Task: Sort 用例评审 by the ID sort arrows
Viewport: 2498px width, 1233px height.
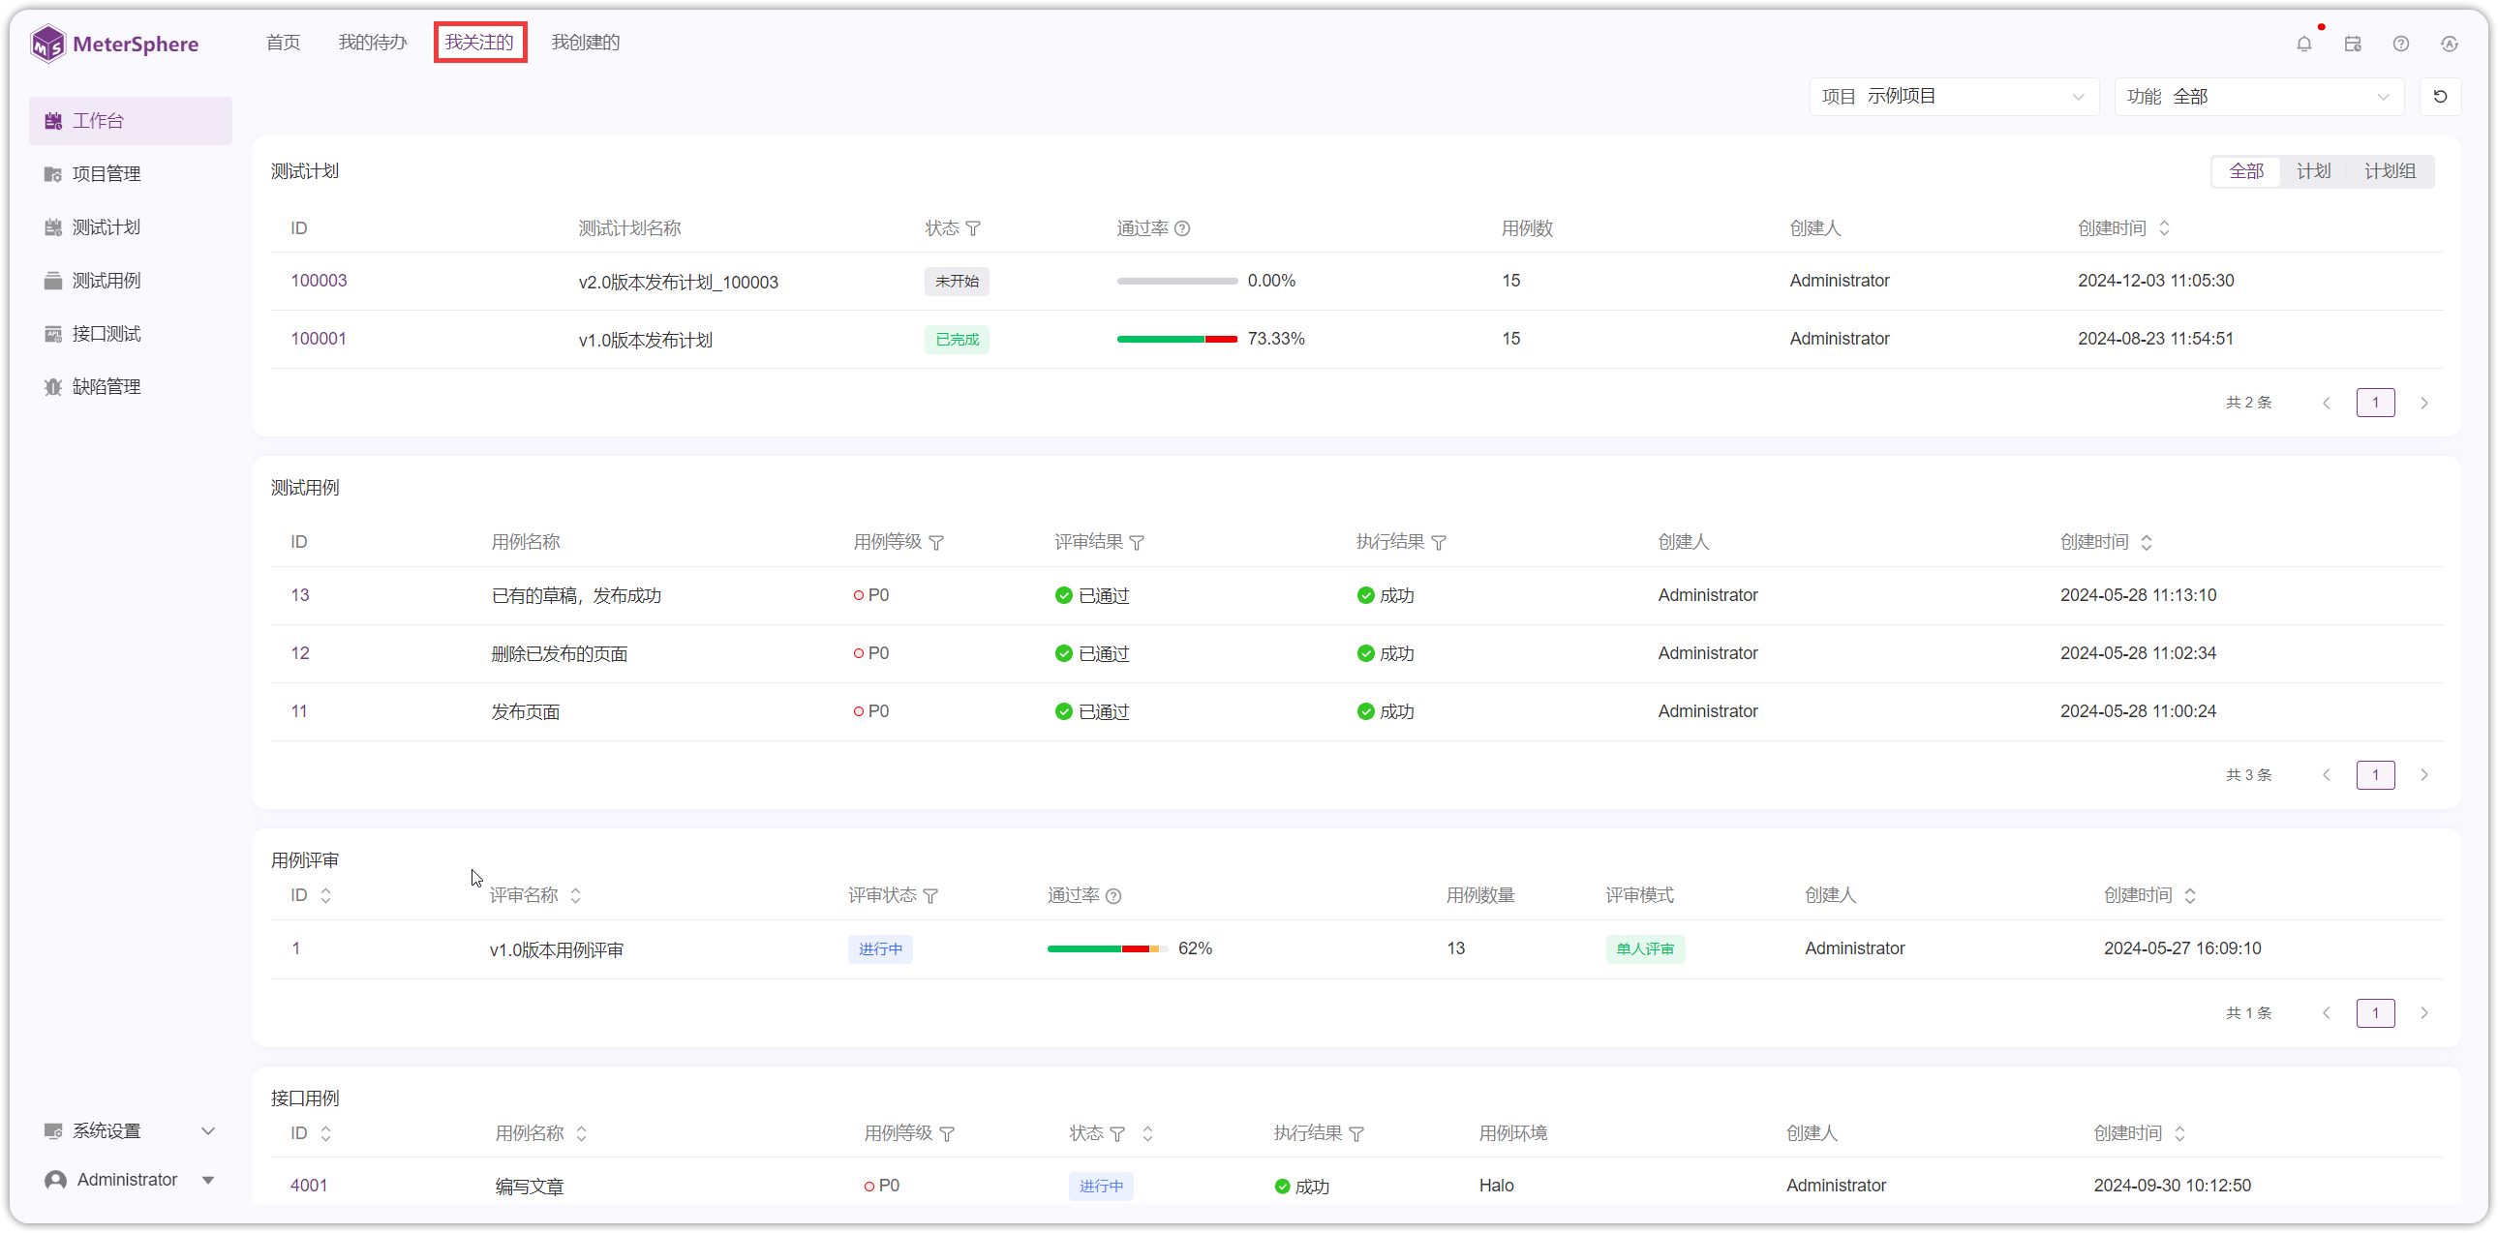Action: [x=326, y=895]
